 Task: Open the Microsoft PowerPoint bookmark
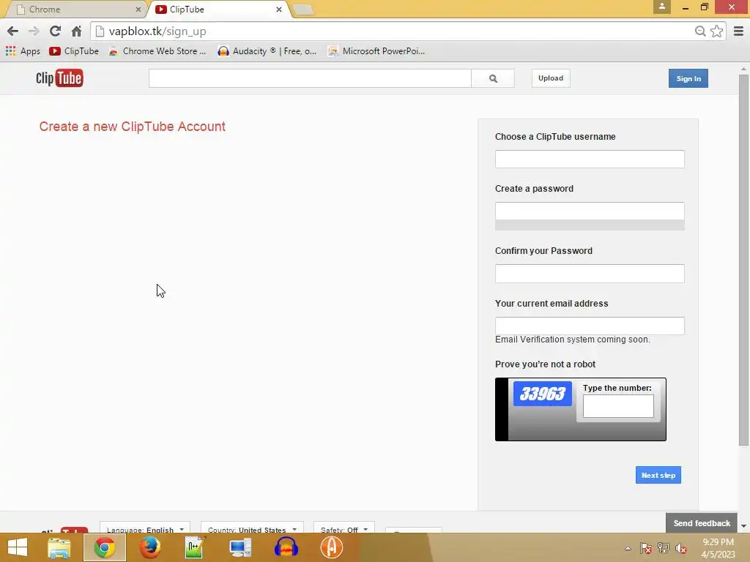point(376,51)
